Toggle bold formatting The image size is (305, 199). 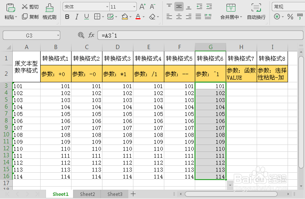coord(67,17)
